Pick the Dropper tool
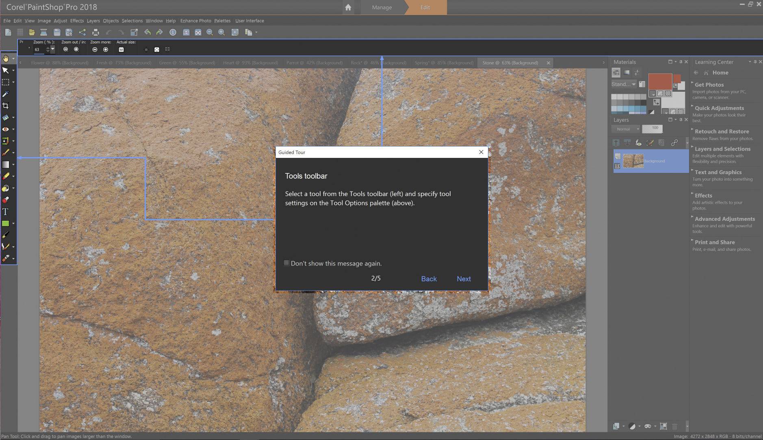The width and height of the screenshot is (763, 440). pyautogui.click(x=6, y=94)
